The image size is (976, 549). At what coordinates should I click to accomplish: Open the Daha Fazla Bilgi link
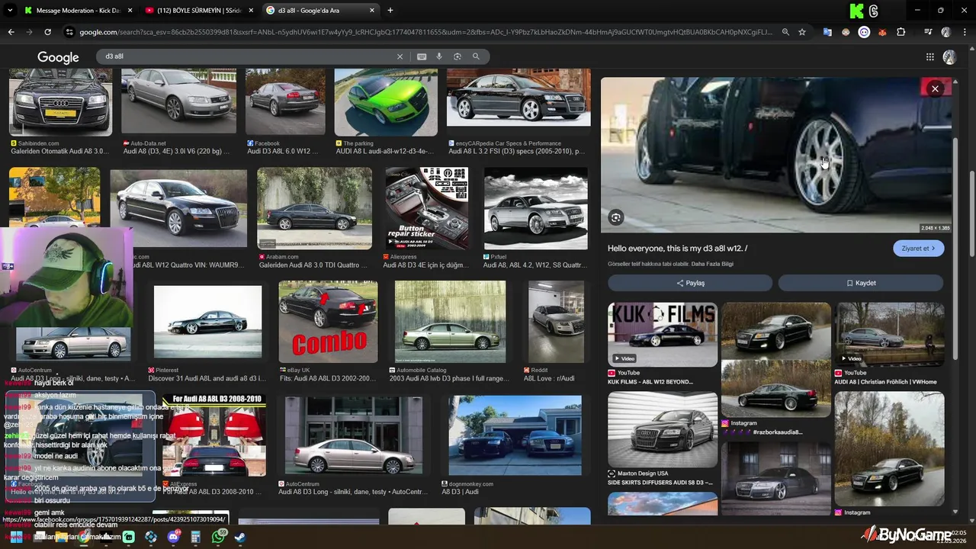[x=712, y=265]
